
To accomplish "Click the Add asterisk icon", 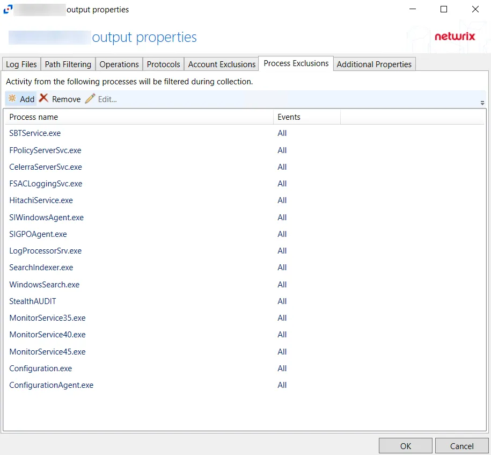I will 12,98.
